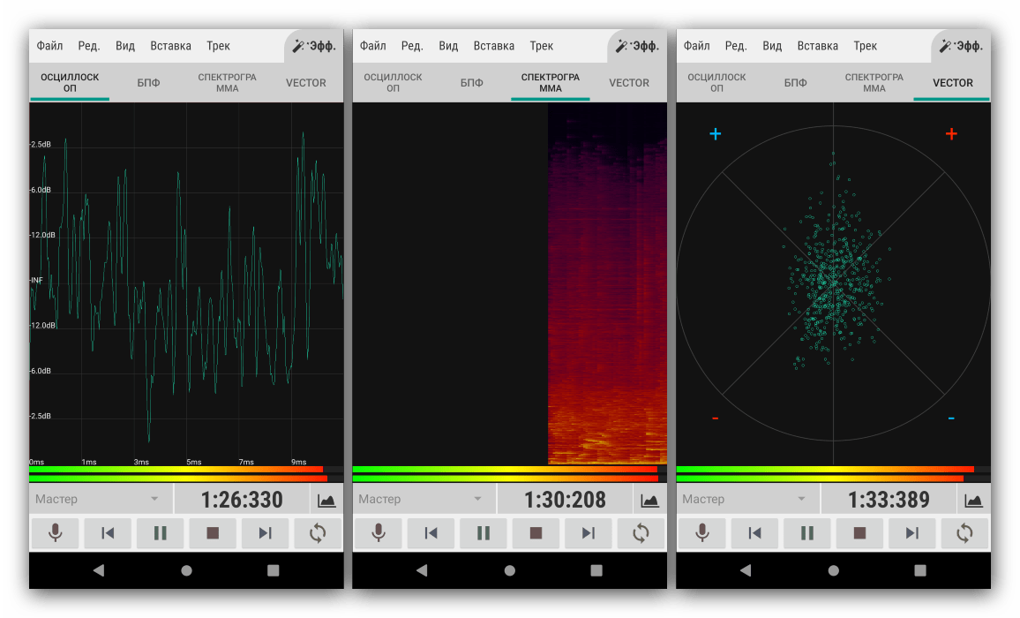Skip to start on the spectrogram screen
The width and height of the screenshot is (1020, 618).
(x=431, y=533)
